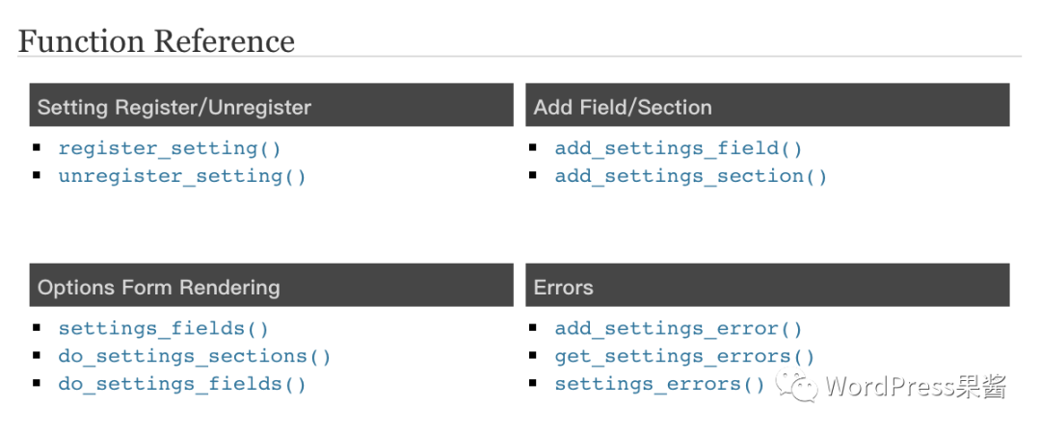Click the Function Reference heading
1041x433 pixels.
coord(156,40)
